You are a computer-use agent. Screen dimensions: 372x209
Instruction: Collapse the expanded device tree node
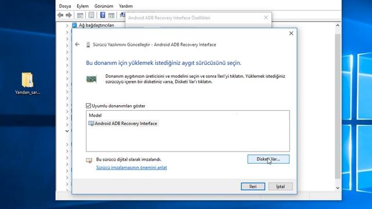point(67,131)
